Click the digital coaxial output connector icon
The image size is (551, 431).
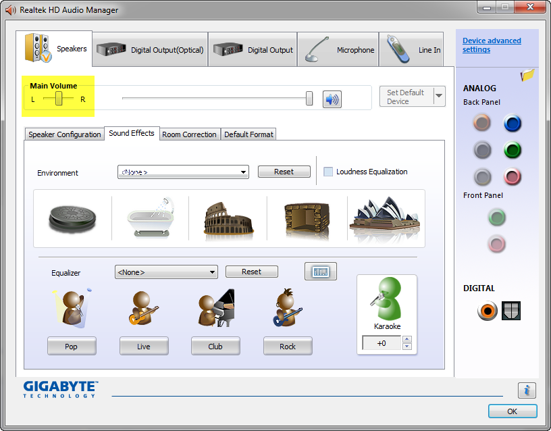[488, 311]
